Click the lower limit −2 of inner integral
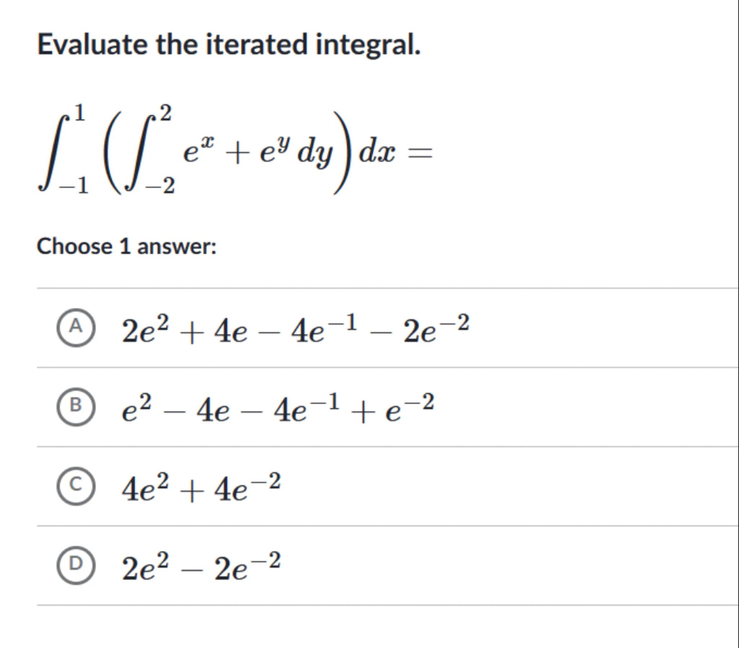This screenshot has height=648, width=739. (x=160, y=186)
